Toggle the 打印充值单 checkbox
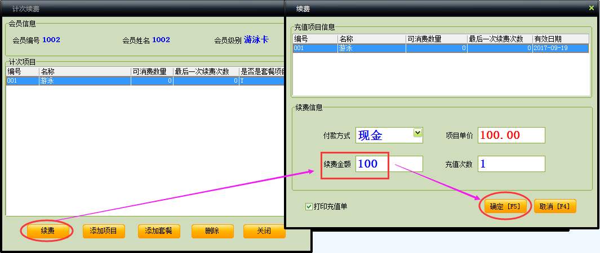 click(309, 206)
